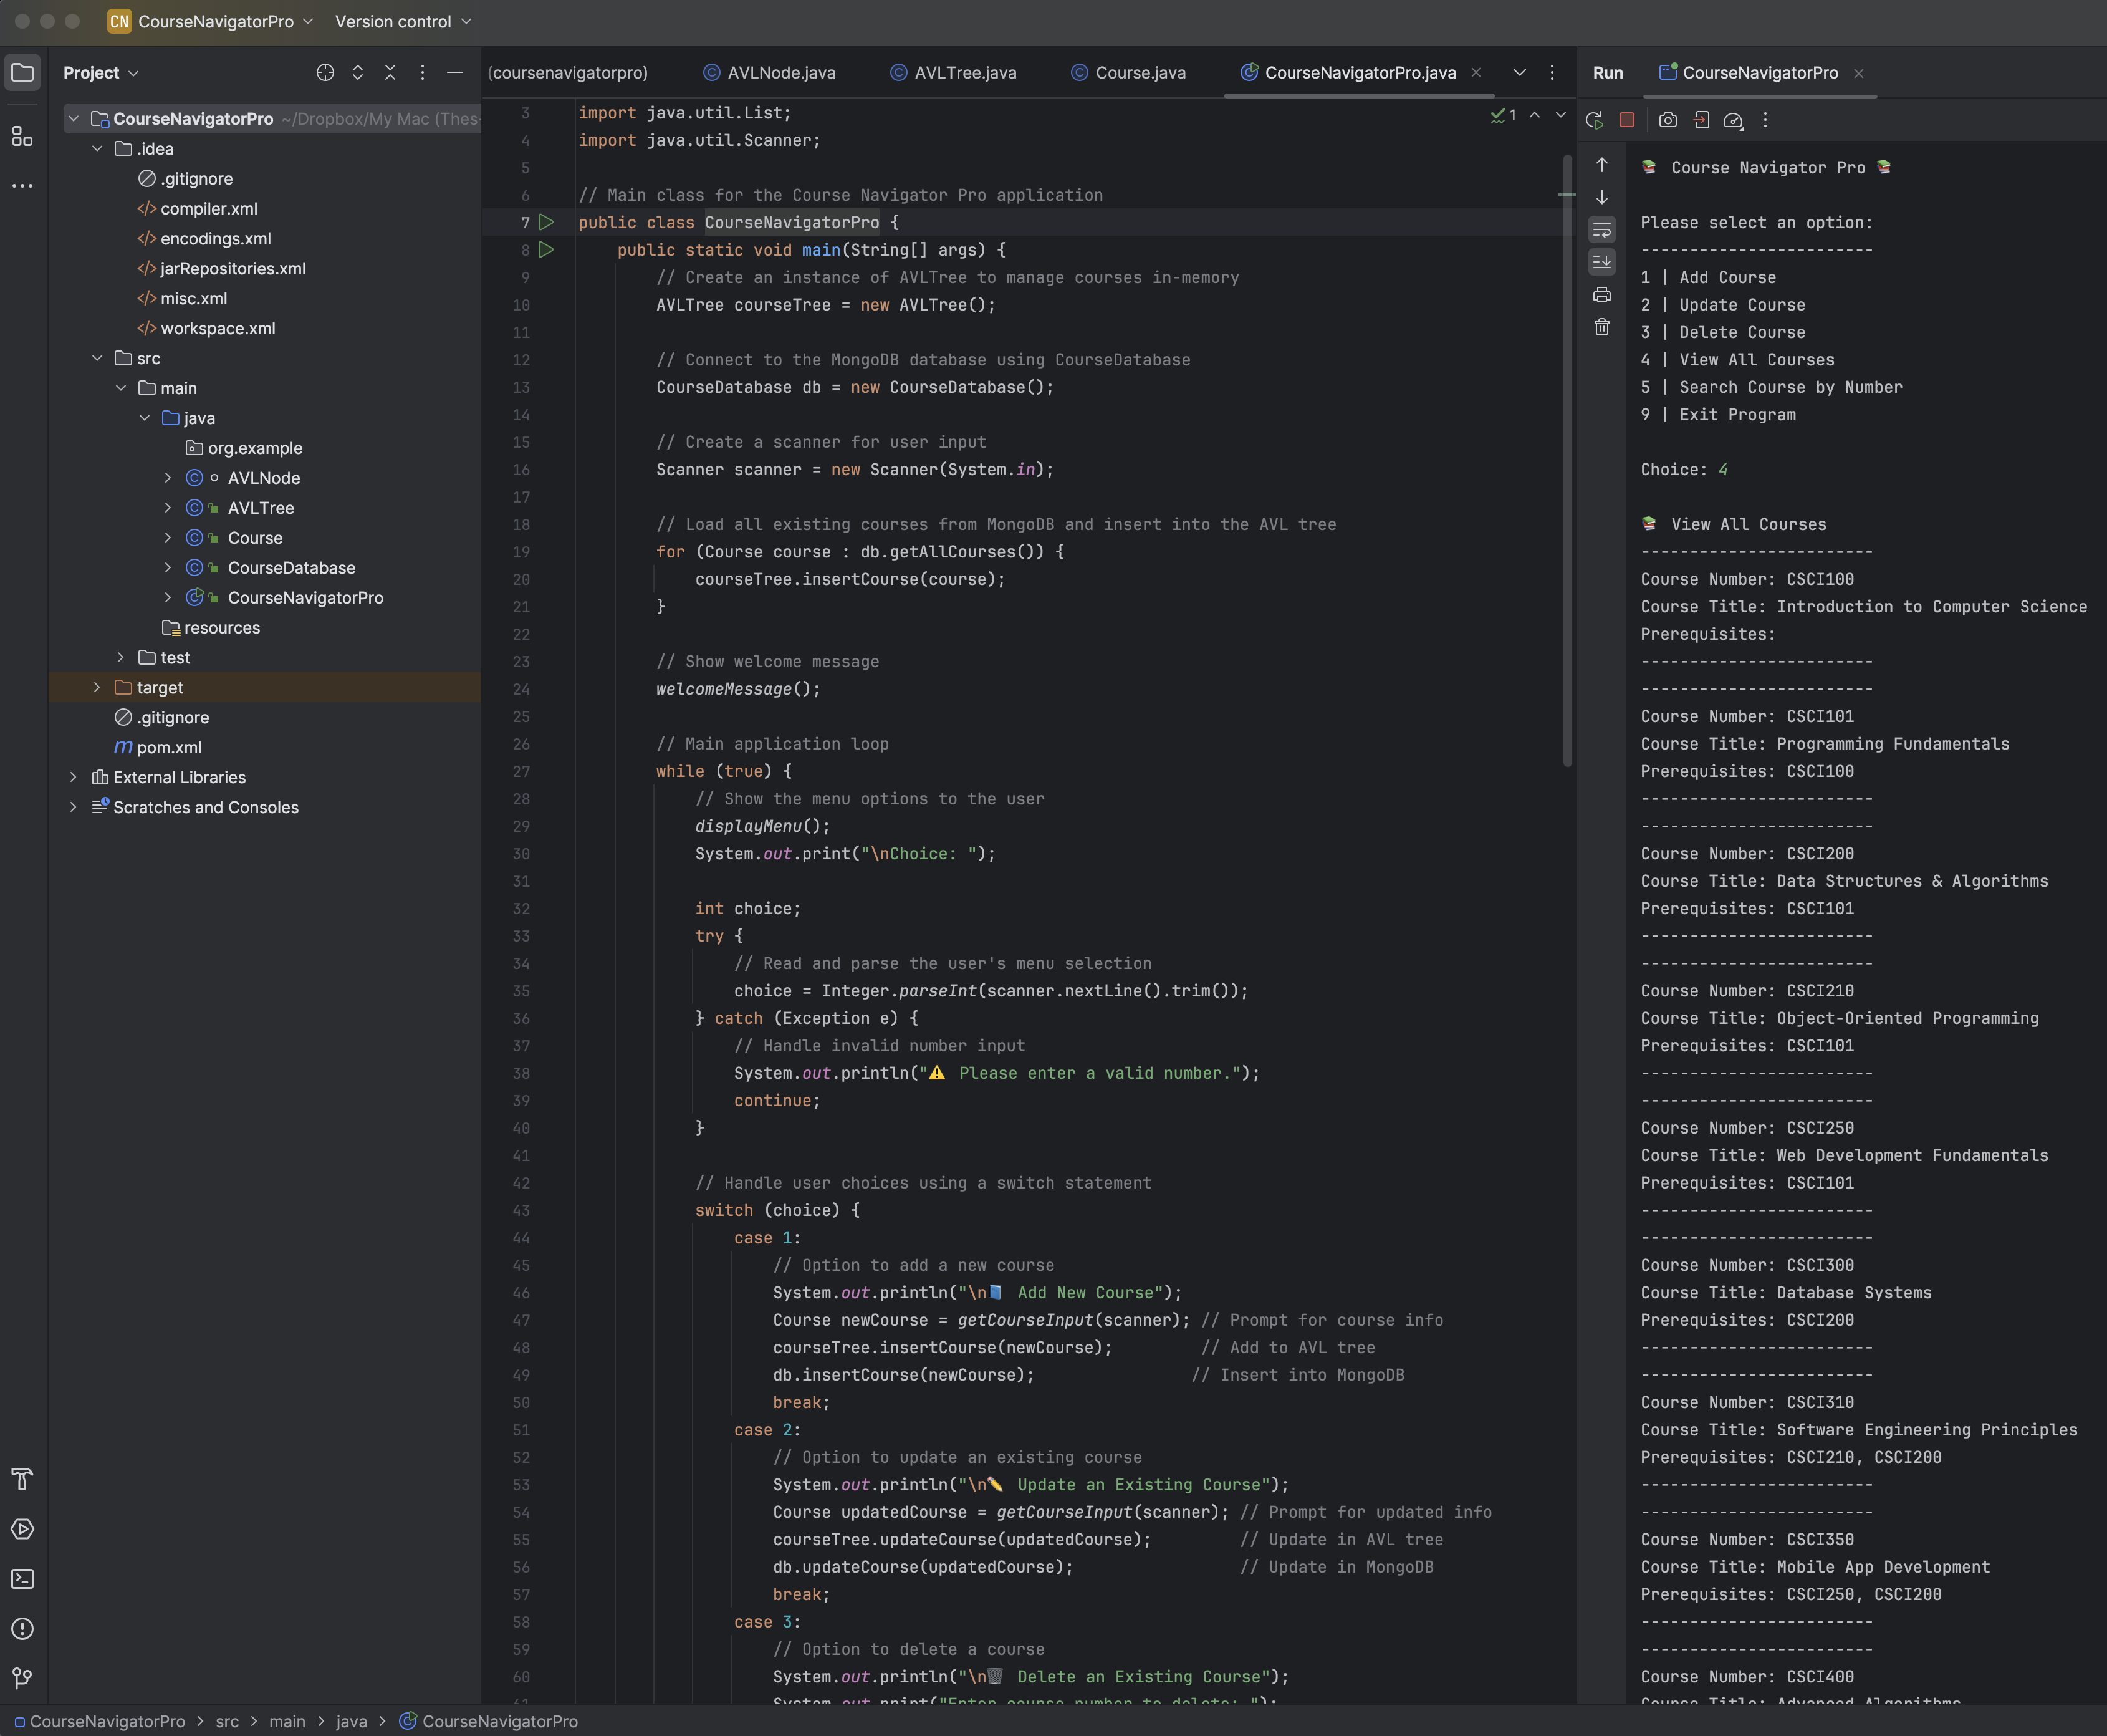Viewport: 2107px width, 1736px height.
Task: Select opened file crosshair icon in Project panel
Action: [325, 73]
